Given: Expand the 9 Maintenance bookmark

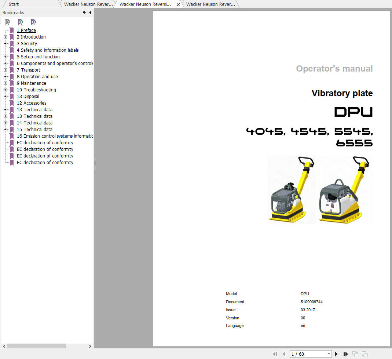Looking at the screenshot, I should [x=5, y=83].
